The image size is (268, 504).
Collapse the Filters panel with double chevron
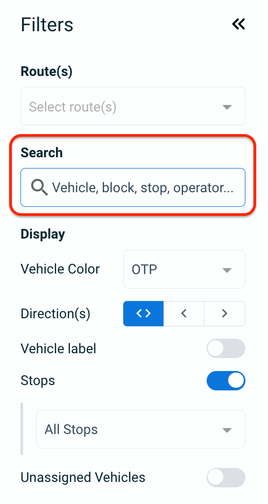pyautogui.click(x=238, y=24)
